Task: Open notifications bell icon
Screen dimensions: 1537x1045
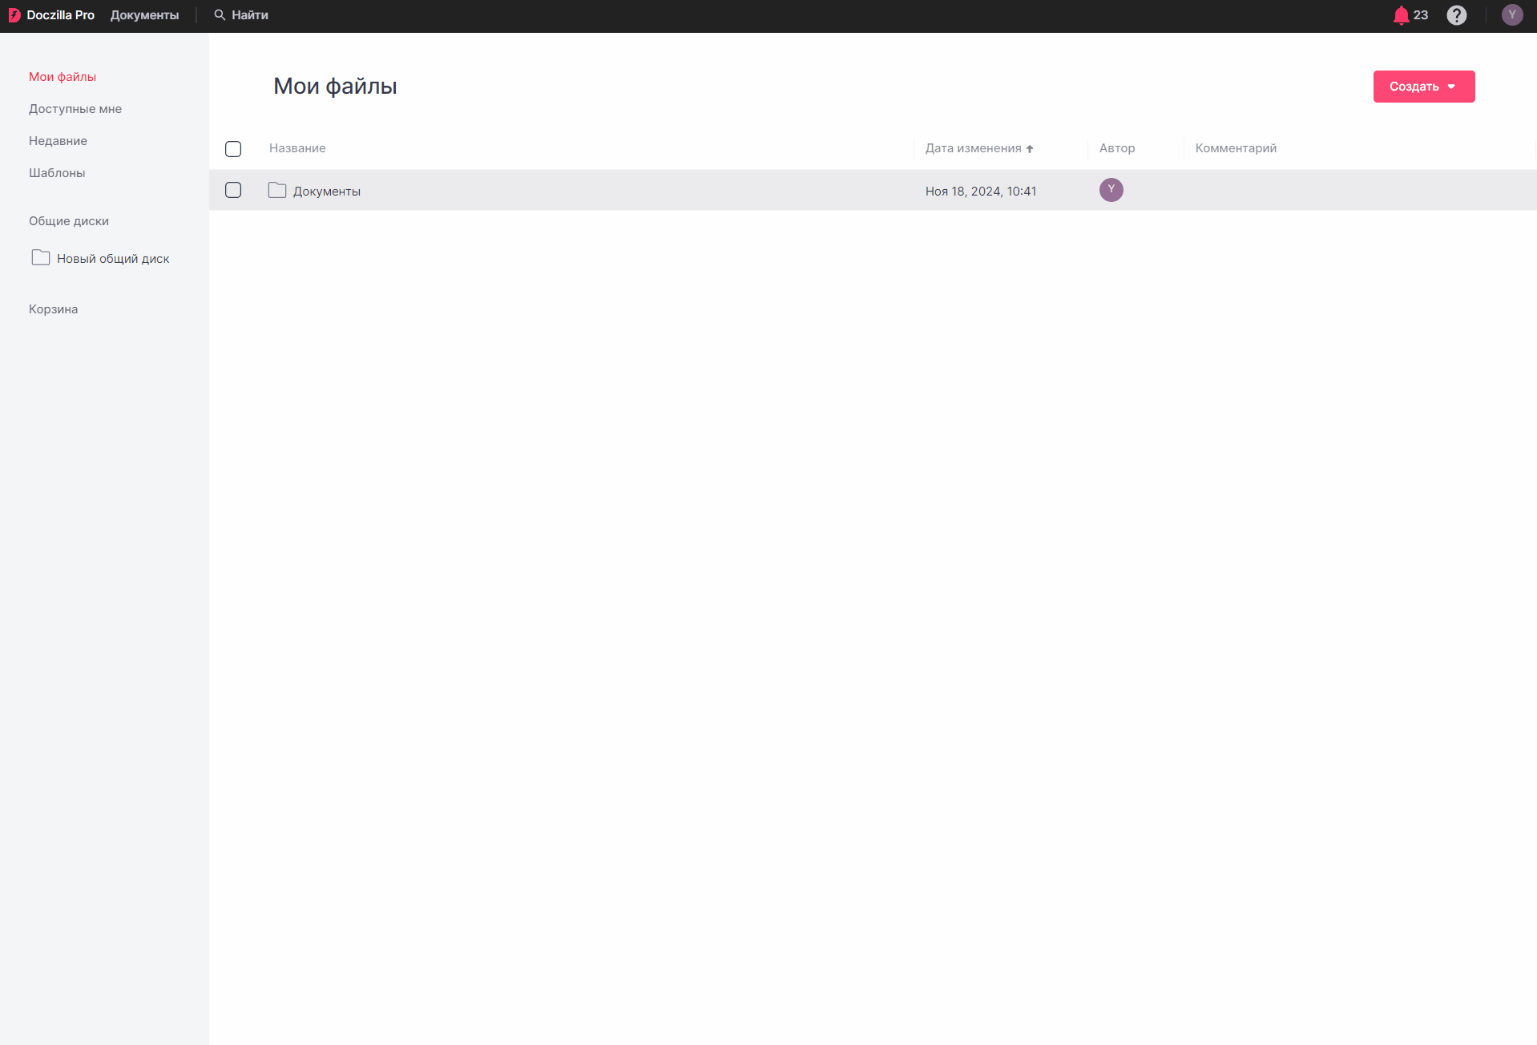Action: (x=1401, y=15)
